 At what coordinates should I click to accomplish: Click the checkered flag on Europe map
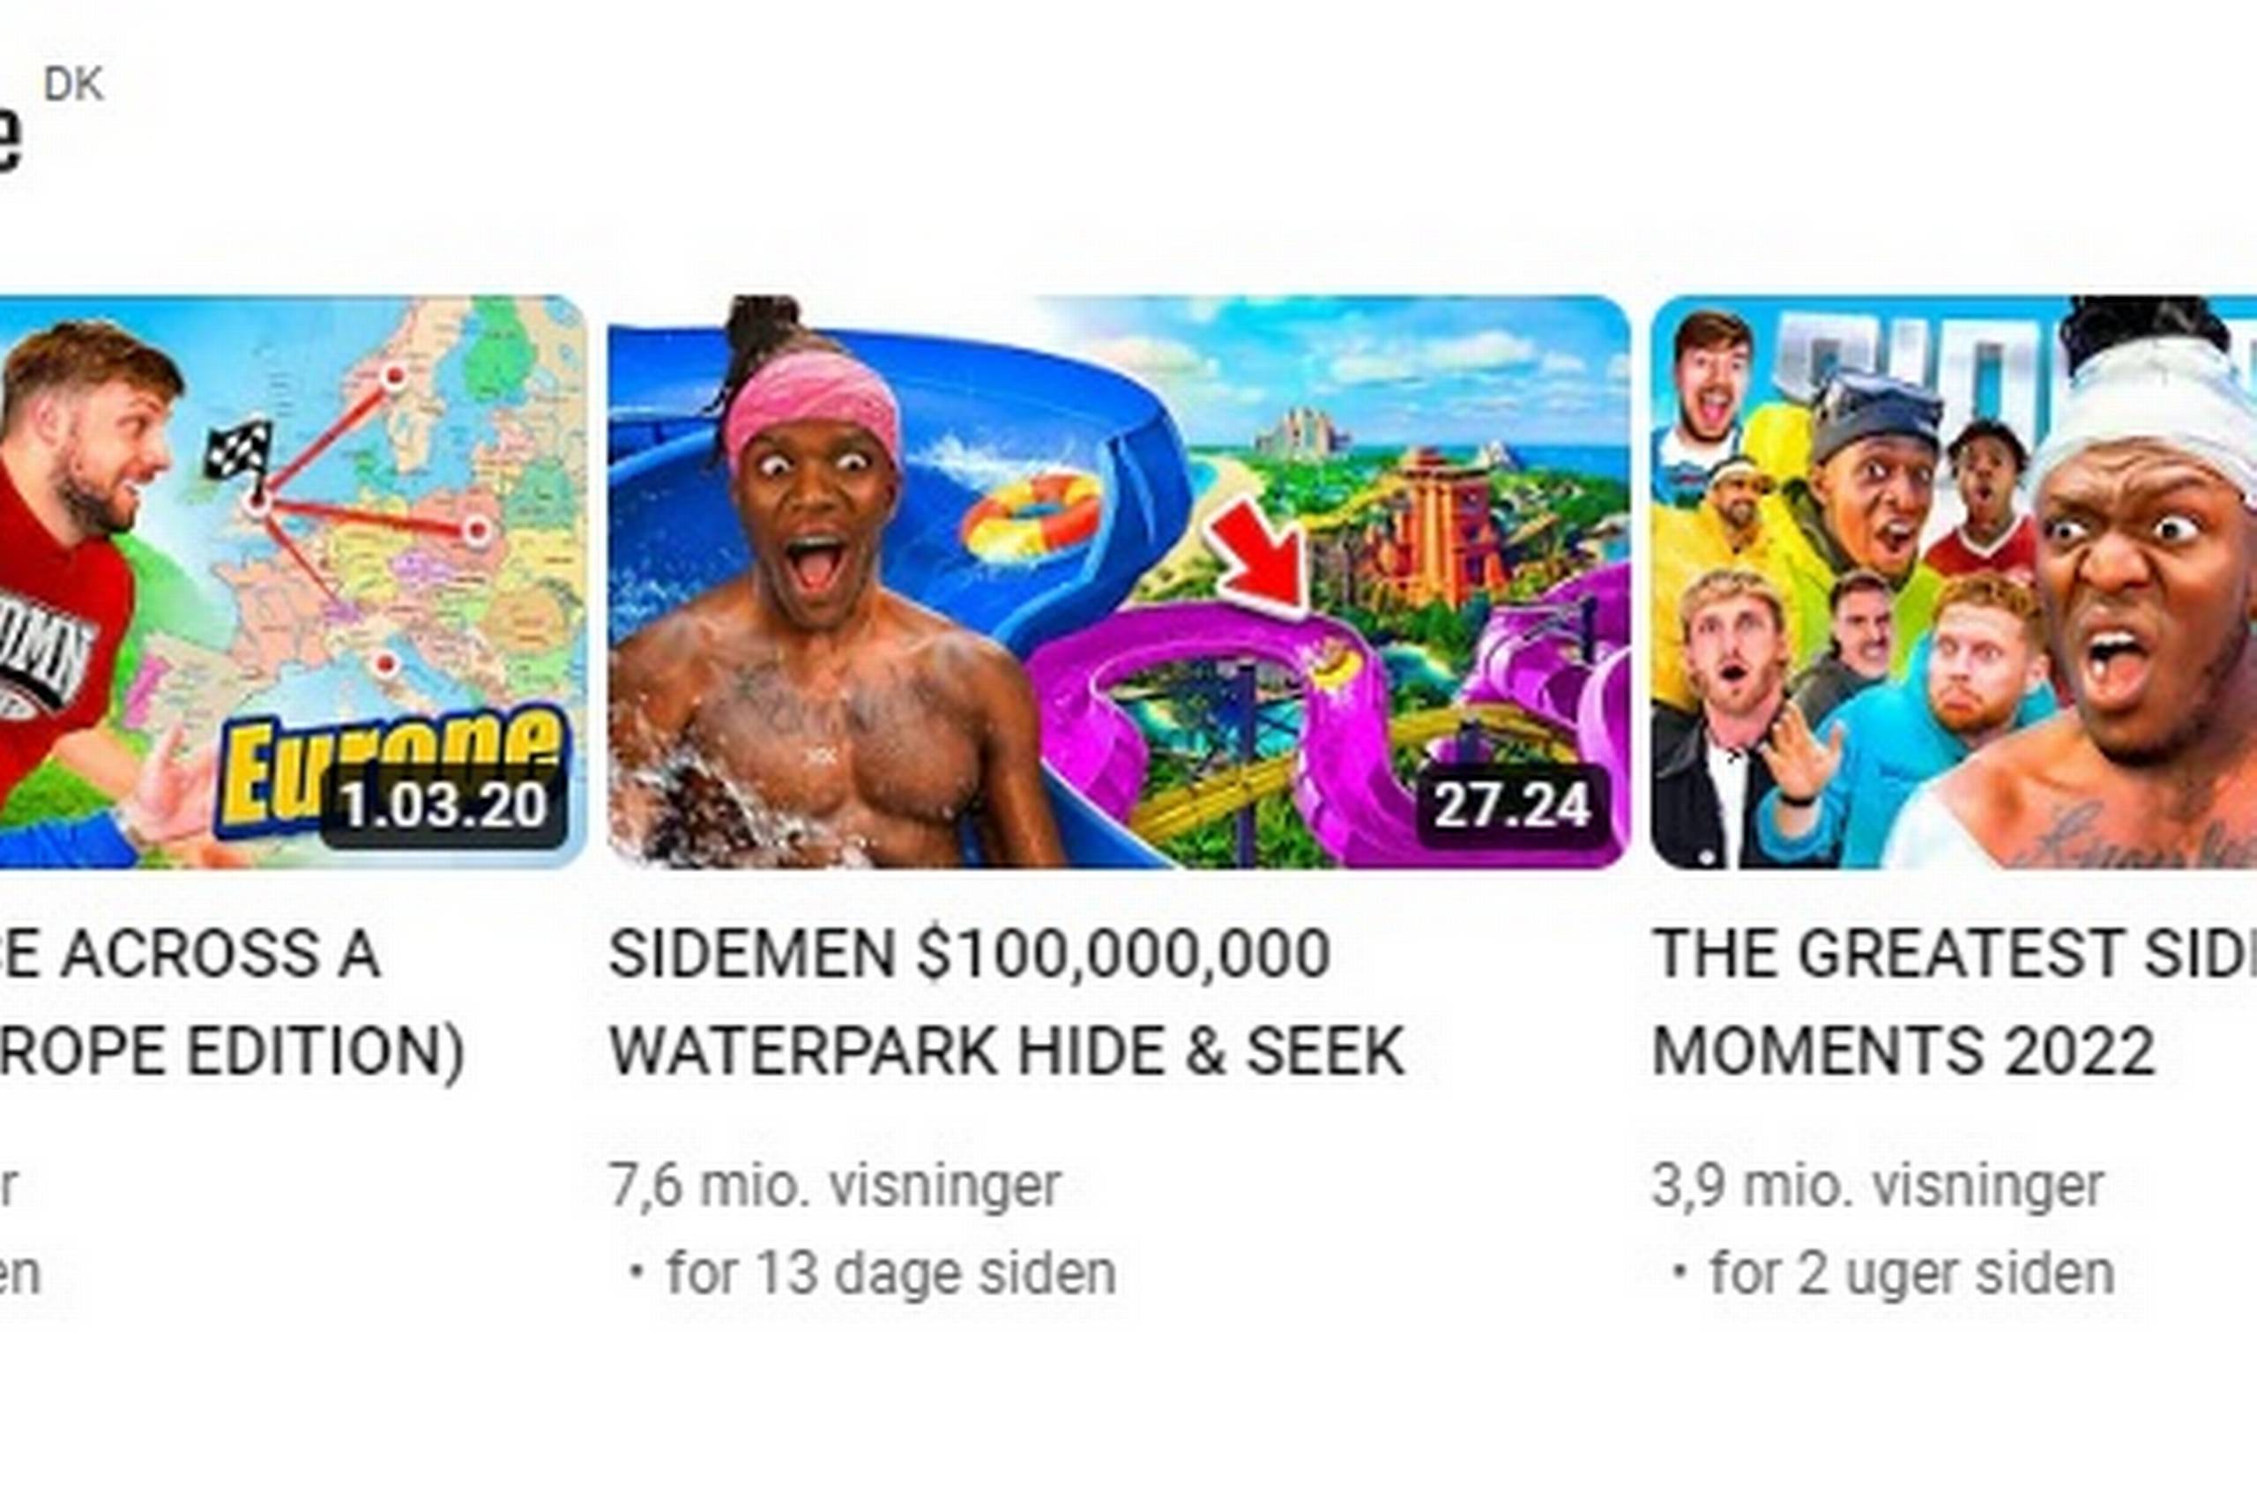(238, 448)
